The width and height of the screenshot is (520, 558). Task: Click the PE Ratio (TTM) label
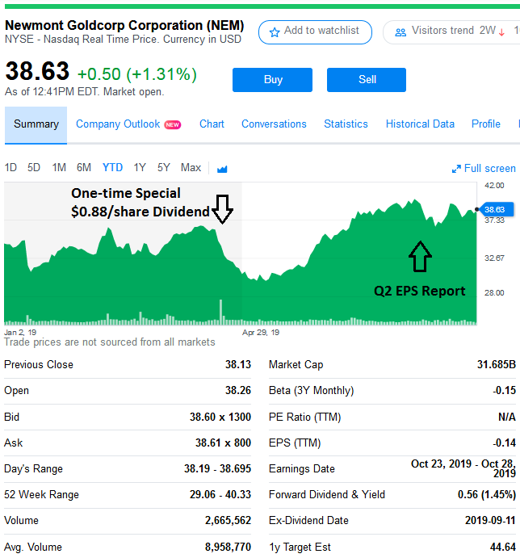coord(305,417)
